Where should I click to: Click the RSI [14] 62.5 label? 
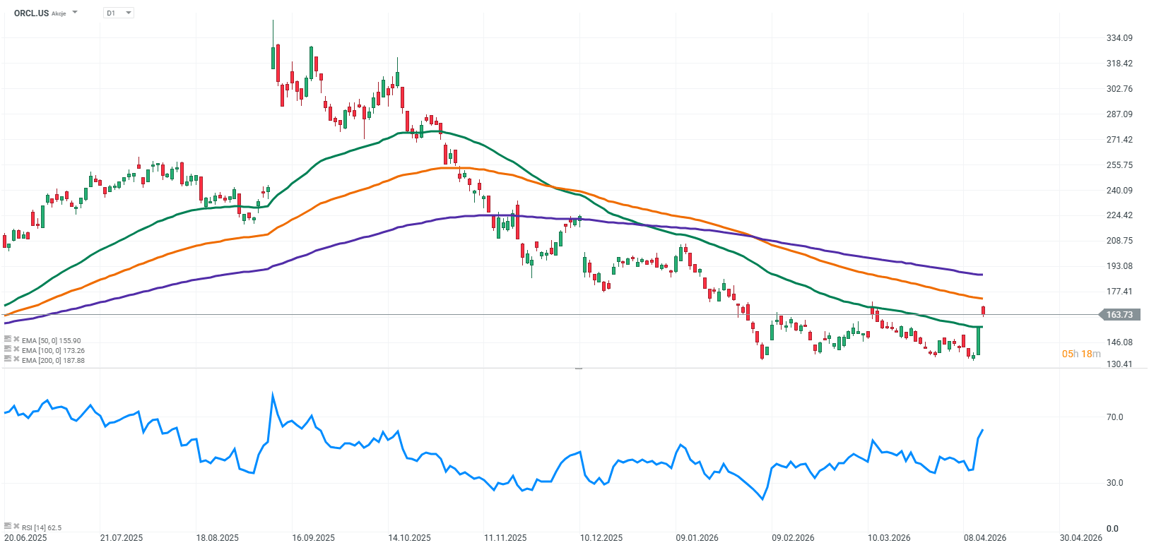pos(42,527)
